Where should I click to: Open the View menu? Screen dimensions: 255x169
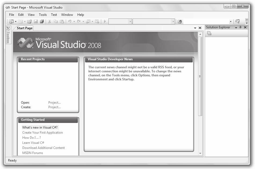click(31, 15)
